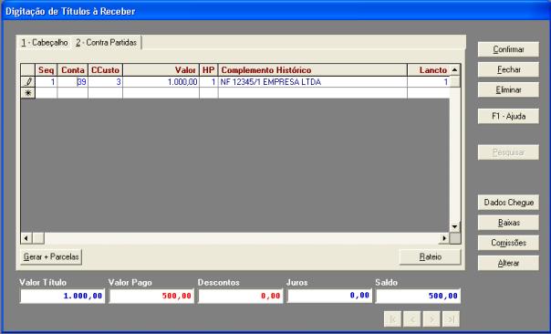Click the Juros field
Viewport: 551px width, 334px height.
[329, 296]
